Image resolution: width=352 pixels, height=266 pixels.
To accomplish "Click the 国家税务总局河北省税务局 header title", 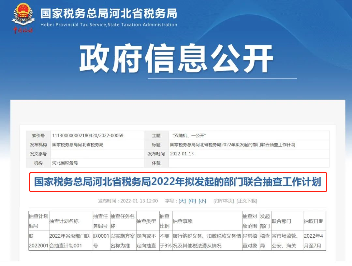I will coord(109,13).
